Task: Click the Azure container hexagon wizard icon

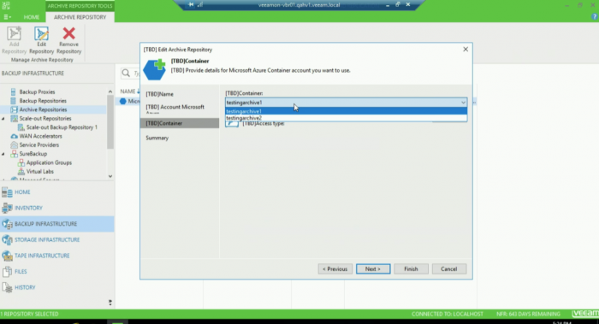Action: [155, 69]
